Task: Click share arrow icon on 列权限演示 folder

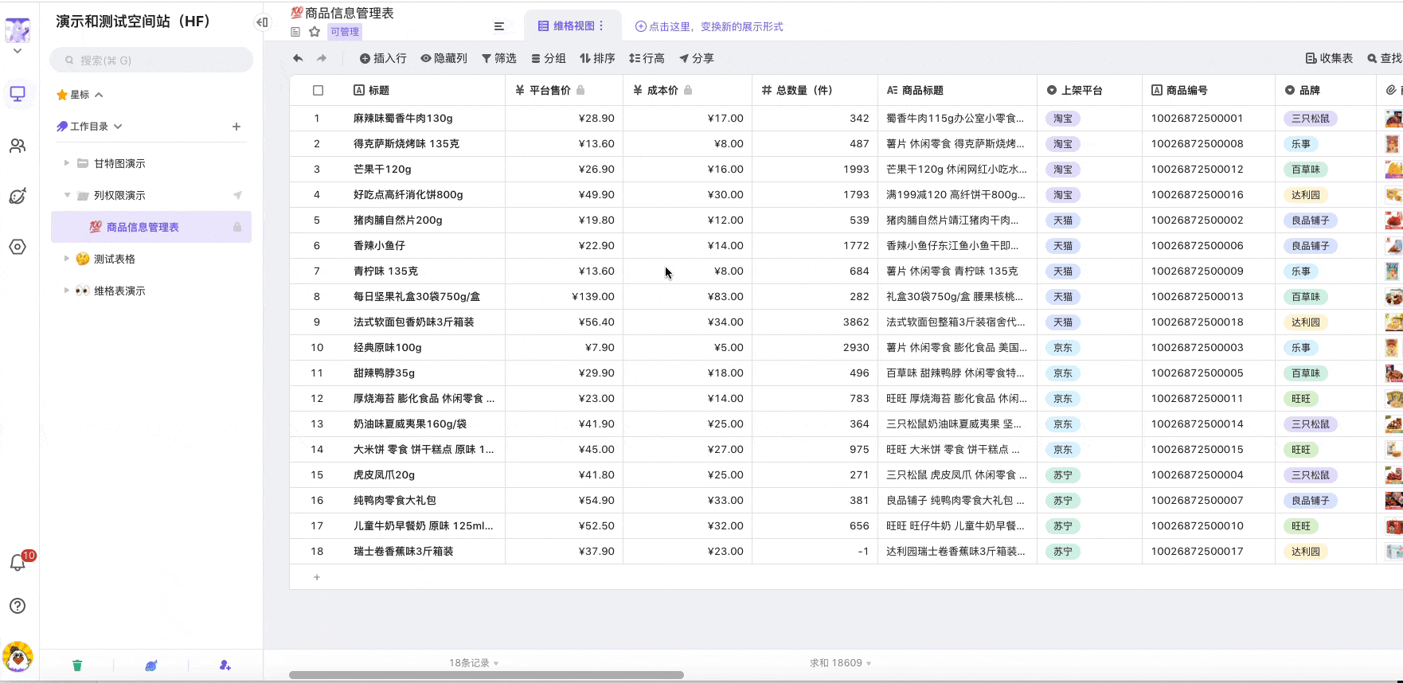Action: [x=237, y=195]
